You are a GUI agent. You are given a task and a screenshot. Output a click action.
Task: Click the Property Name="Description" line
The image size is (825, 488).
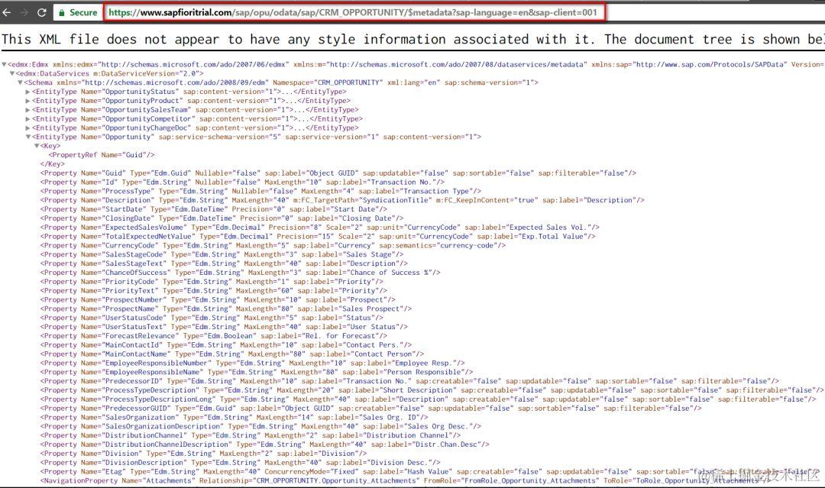pos(342,200)
